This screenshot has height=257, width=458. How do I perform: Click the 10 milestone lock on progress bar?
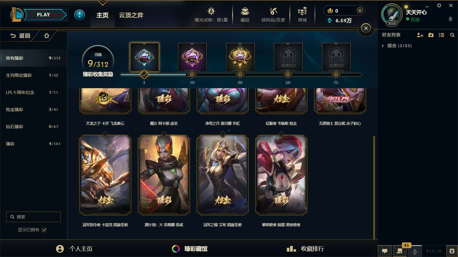(192, 75)
